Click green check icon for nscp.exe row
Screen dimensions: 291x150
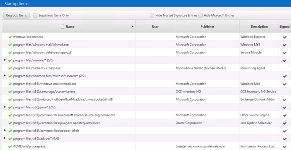[10, 68]
